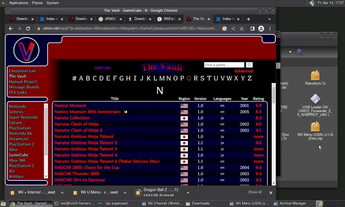Open the Places menu
This screenshot has height=207, width=345.
coord(37,3)
